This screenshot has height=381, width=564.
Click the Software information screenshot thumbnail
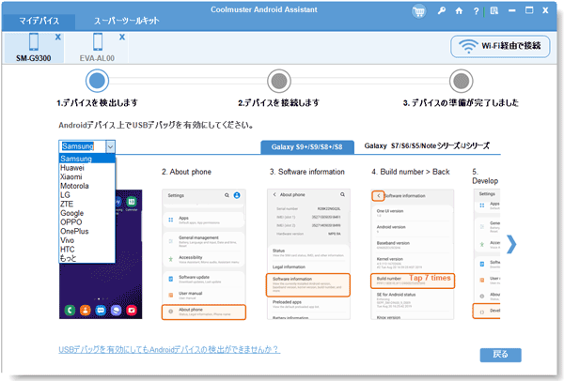coord(308,254)
